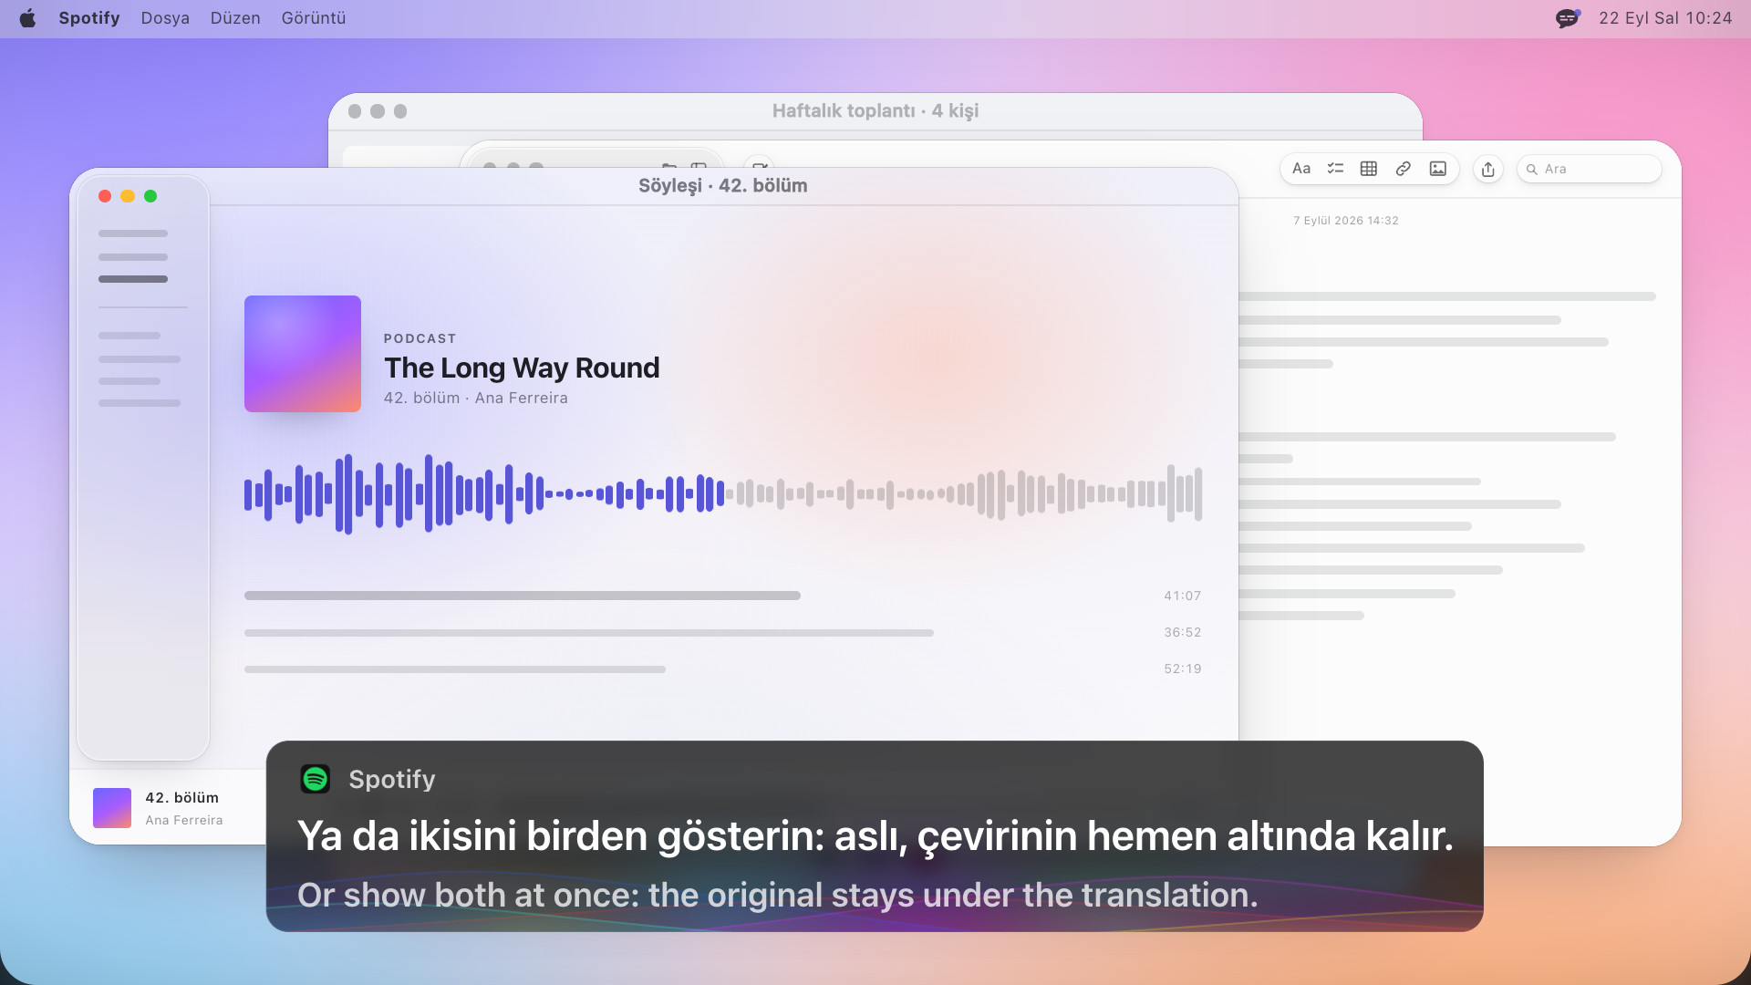Open the Spotify menu in the menu bar
The image size is (1751, 985).
89,18
